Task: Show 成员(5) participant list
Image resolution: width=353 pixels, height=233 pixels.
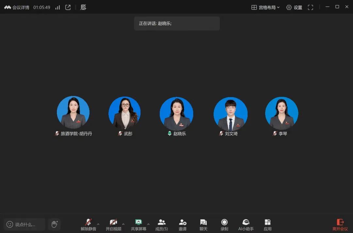Action: coord(161,224)
